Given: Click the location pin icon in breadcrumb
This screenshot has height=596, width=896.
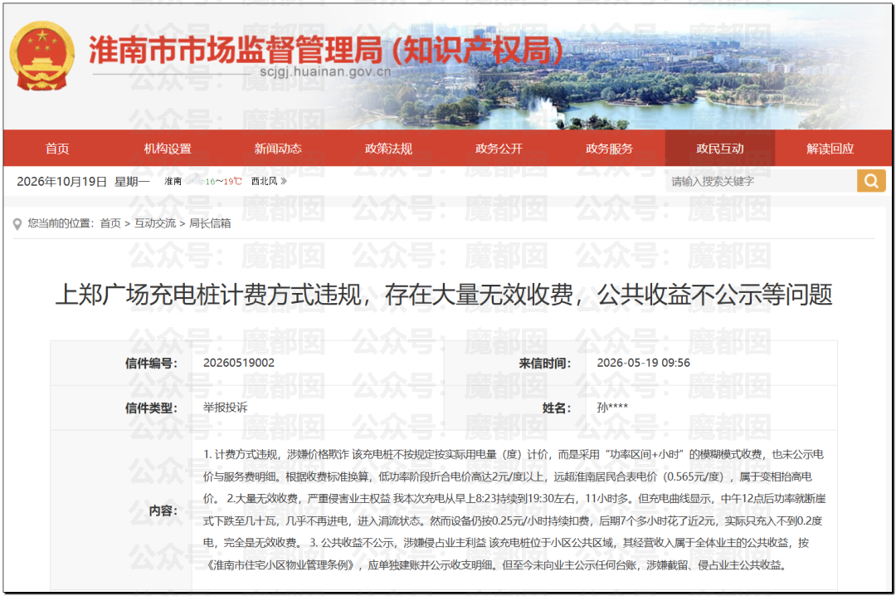Looking at the screenshot, I should pos(17,224).
